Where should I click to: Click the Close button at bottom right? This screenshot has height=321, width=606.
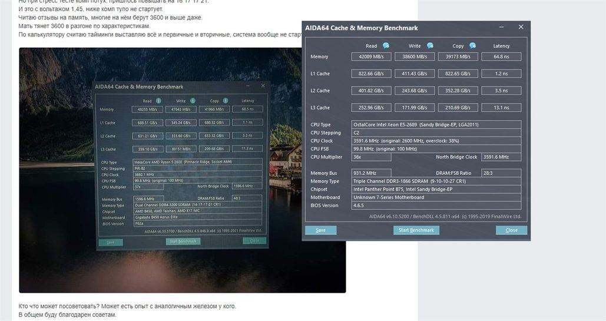click(511, 230)
